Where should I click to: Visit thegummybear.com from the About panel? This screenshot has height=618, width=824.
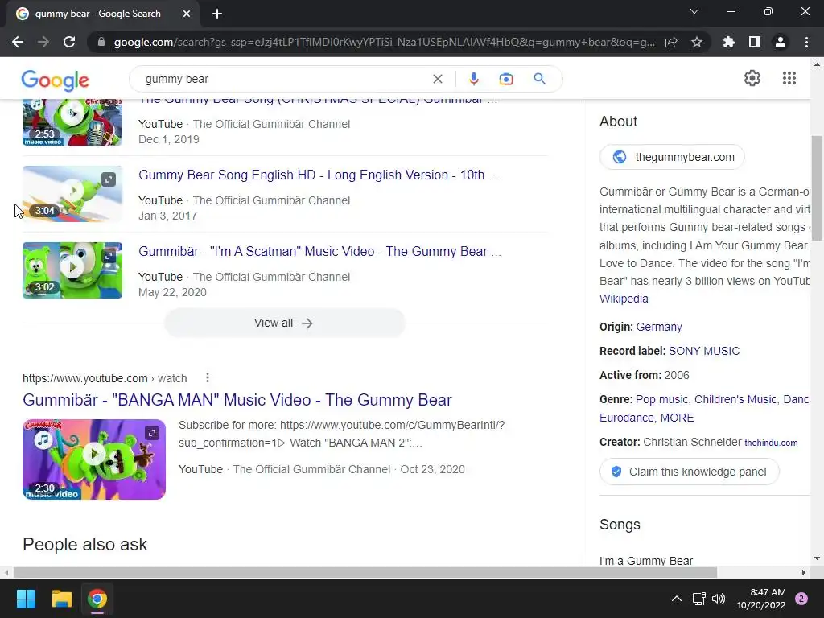click(672, 157)
